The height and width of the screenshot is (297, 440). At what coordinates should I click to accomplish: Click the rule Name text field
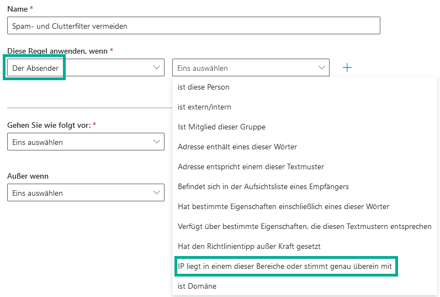193,25
